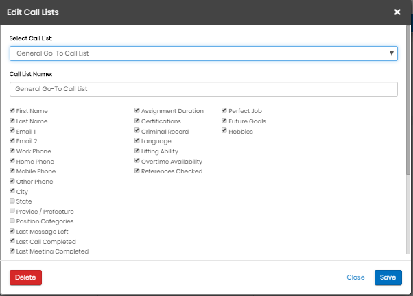Uncheck the First Name checkbox
The image size is (413, 296).
[x=12, y=110]
